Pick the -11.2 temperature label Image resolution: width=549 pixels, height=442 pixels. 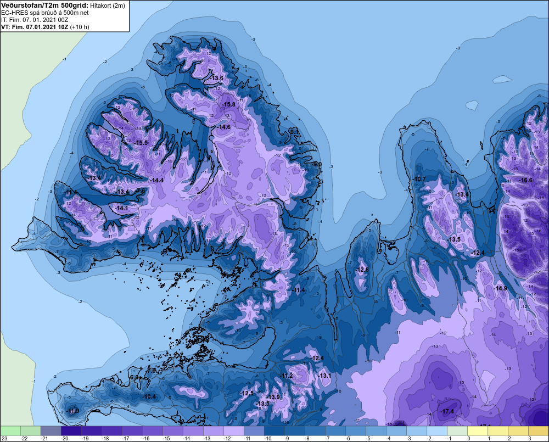287,376
